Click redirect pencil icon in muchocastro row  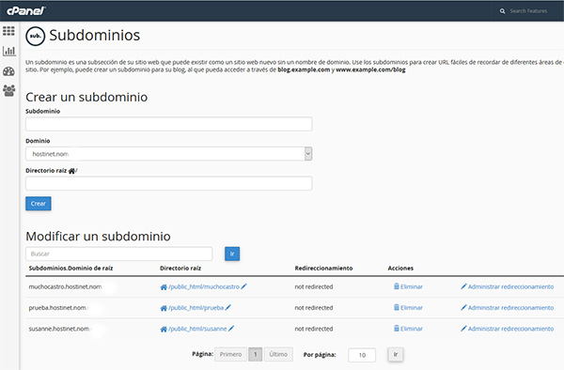pos(463,286)
